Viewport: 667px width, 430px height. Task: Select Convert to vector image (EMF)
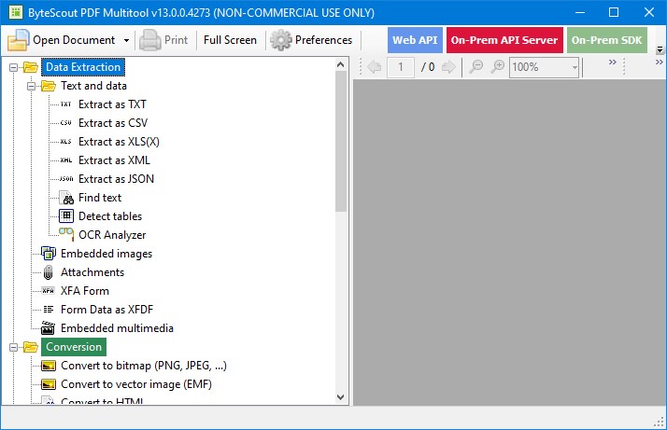[x=136, y=384]
